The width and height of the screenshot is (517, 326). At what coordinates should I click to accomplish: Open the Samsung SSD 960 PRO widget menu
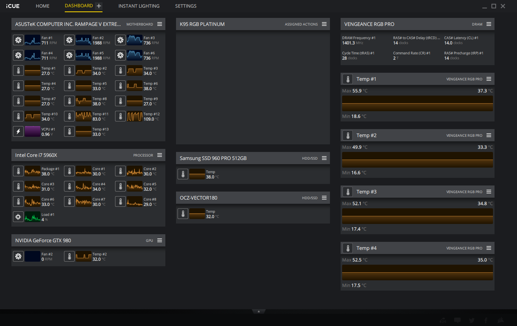click(324, 158)
